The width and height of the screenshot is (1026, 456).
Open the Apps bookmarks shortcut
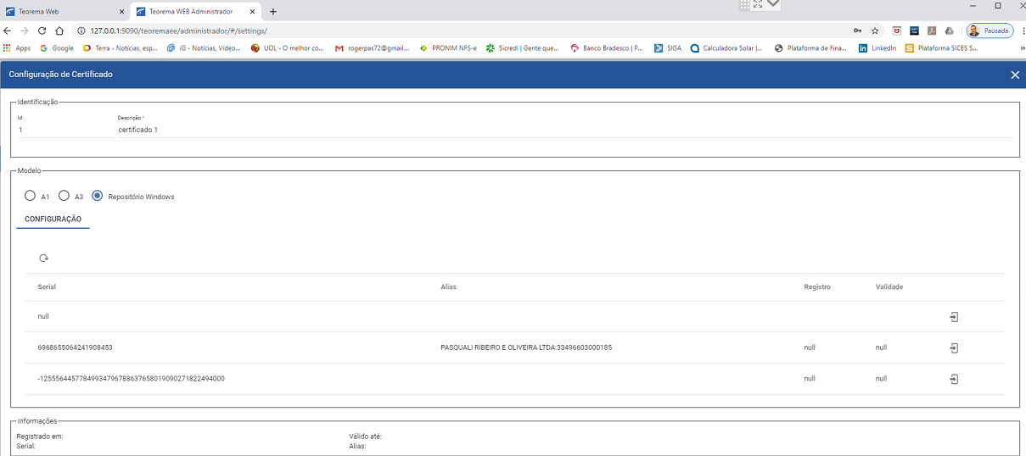(17, 48)
